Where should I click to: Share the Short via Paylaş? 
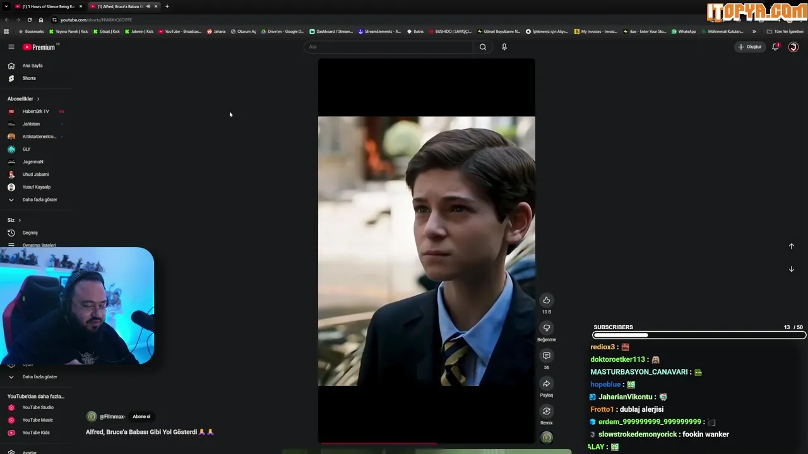[547, 383]
